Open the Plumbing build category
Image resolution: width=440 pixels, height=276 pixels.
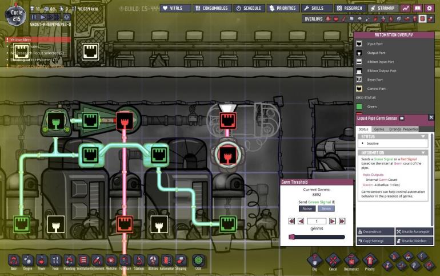[x=69, y=261]
